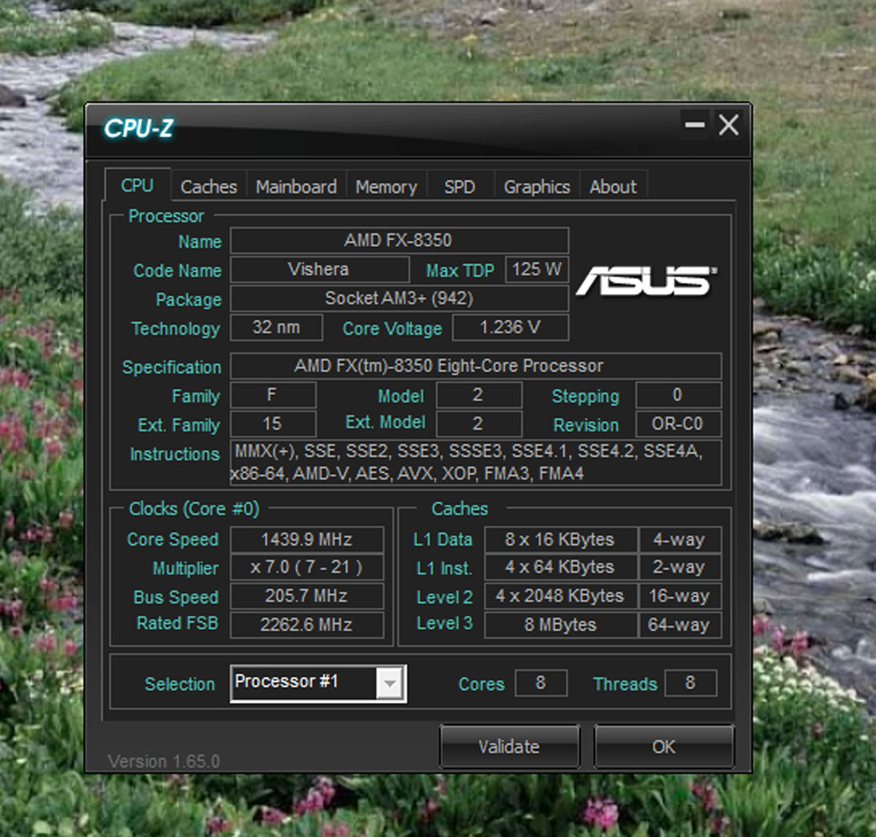Open the Mainboard tab

[x=296, y=187]
